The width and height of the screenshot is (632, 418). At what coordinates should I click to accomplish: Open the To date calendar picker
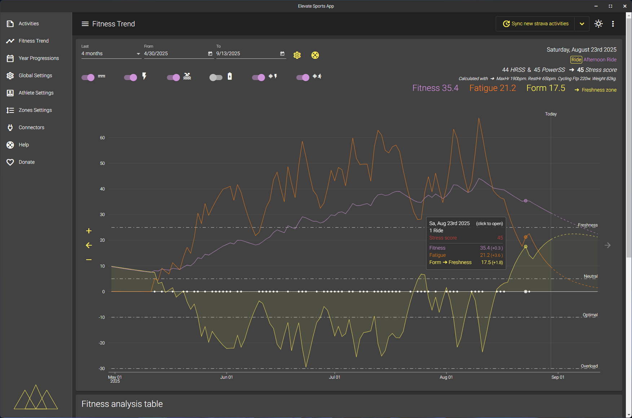282,54
